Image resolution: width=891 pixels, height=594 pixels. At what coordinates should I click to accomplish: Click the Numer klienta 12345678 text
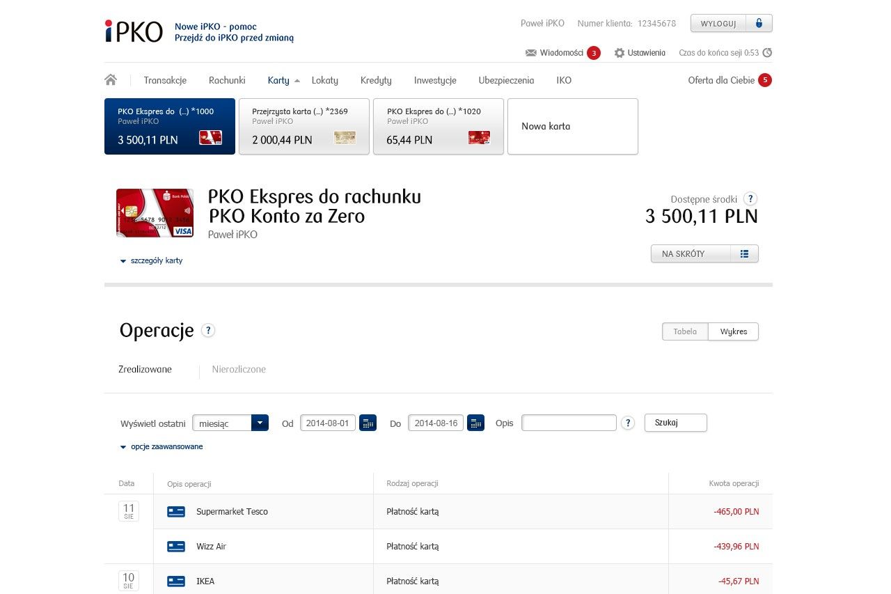[626, 23]
